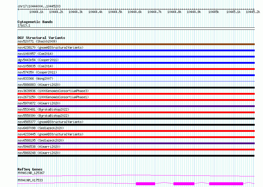Click the purple bar under nsv5970872
The width and height of the screenshot is (263, 187).
tap(136, 106)
